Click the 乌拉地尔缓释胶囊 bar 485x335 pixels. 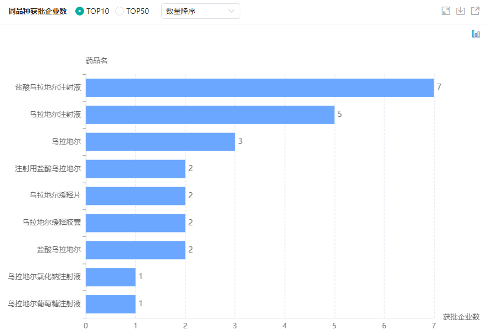click(x=135, y=223)
